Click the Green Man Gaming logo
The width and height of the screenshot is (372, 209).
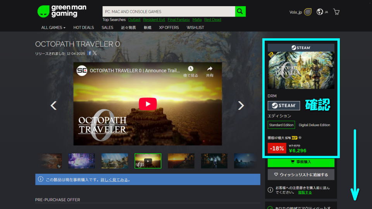point(62,11)
